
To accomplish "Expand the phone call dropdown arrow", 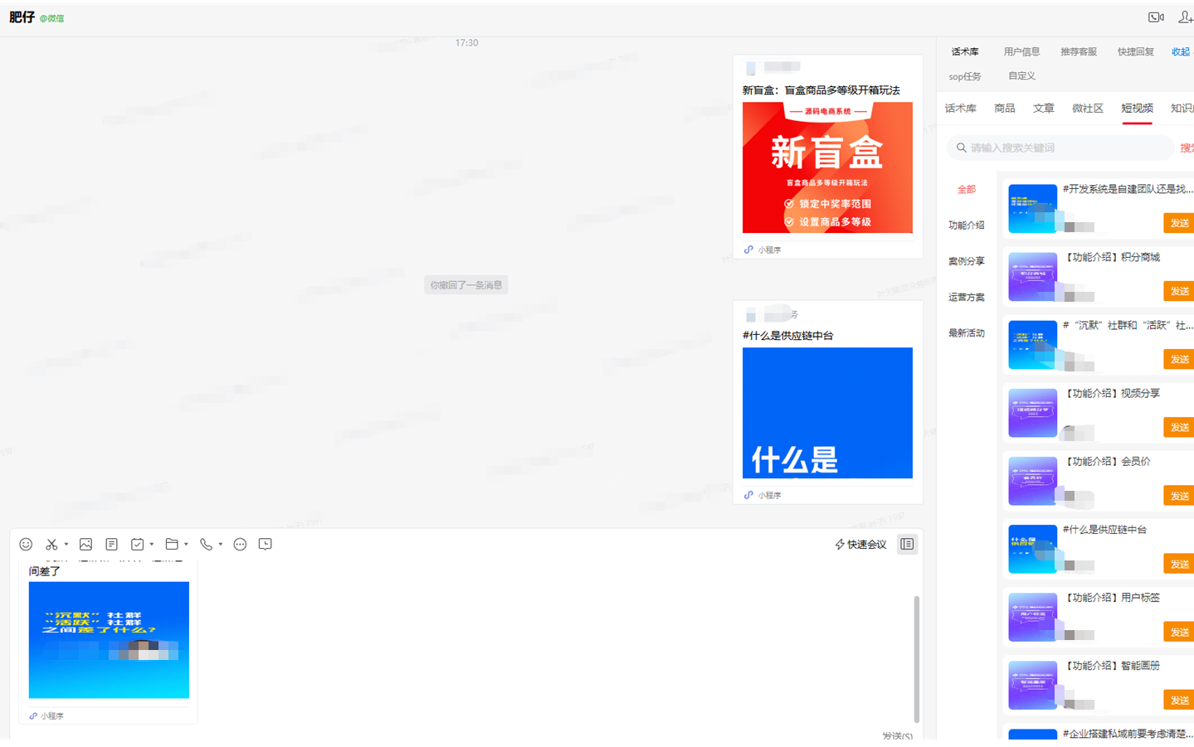I will 221,545.
